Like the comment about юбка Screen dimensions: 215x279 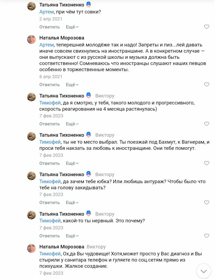(206, 202)
